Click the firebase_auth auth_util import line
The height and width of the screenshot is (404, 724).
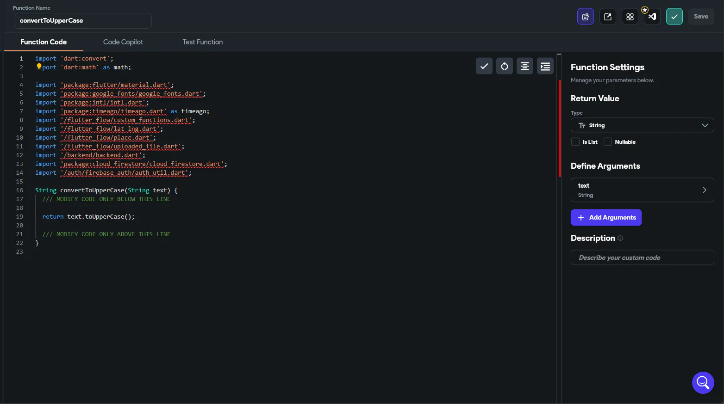[x=113, y=172]
